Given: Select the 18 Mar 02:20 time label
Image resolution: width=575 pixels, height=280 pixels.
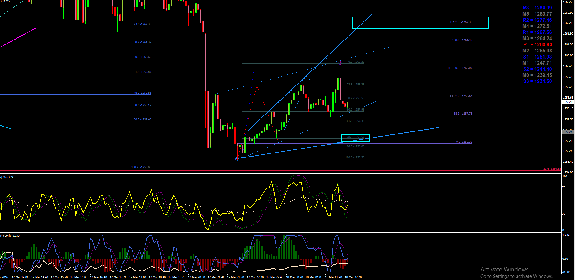Looking at the screenshot, I should [353, 277].
